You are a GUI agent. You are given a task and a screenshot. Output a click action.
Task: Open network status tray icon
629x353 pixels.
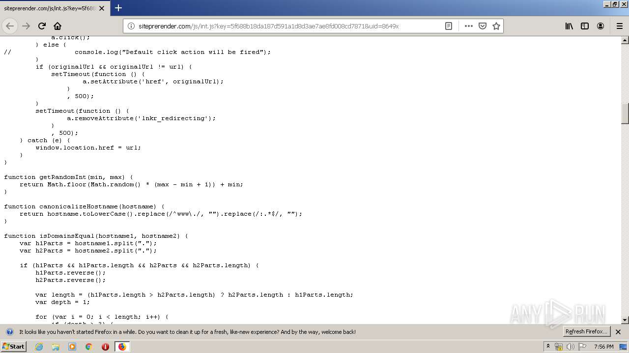(x=559, y=347)
